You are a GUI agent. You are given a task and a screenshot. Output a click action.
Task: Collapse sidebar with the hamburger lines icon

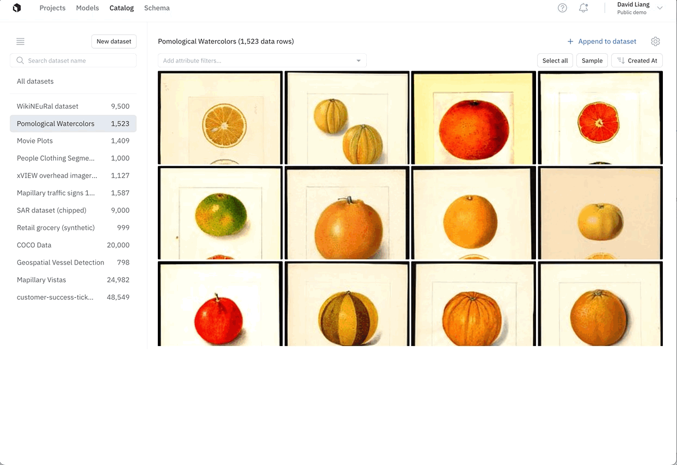(x=21, y=41)
